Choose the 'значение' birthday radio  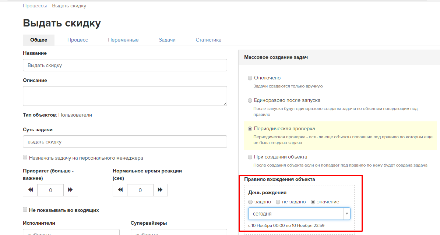pos(313,202)
